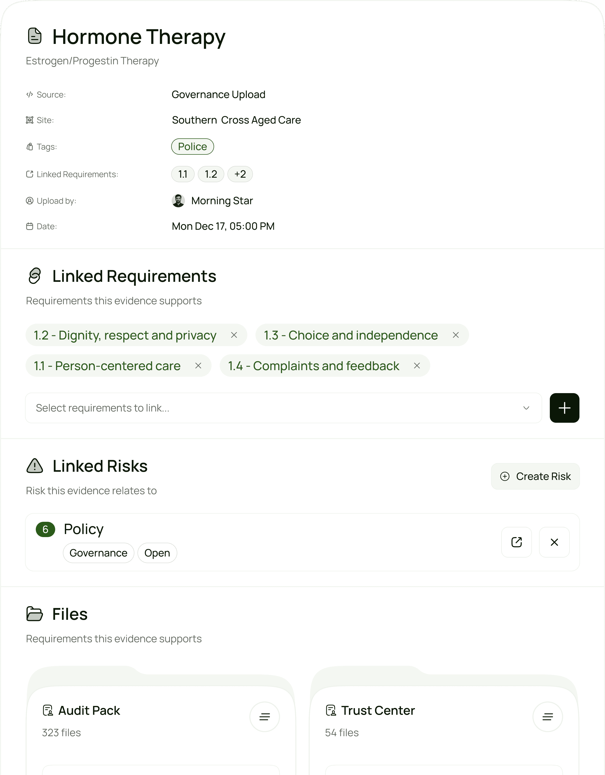Open the Trust Center card options menu

tap(548, 717)
